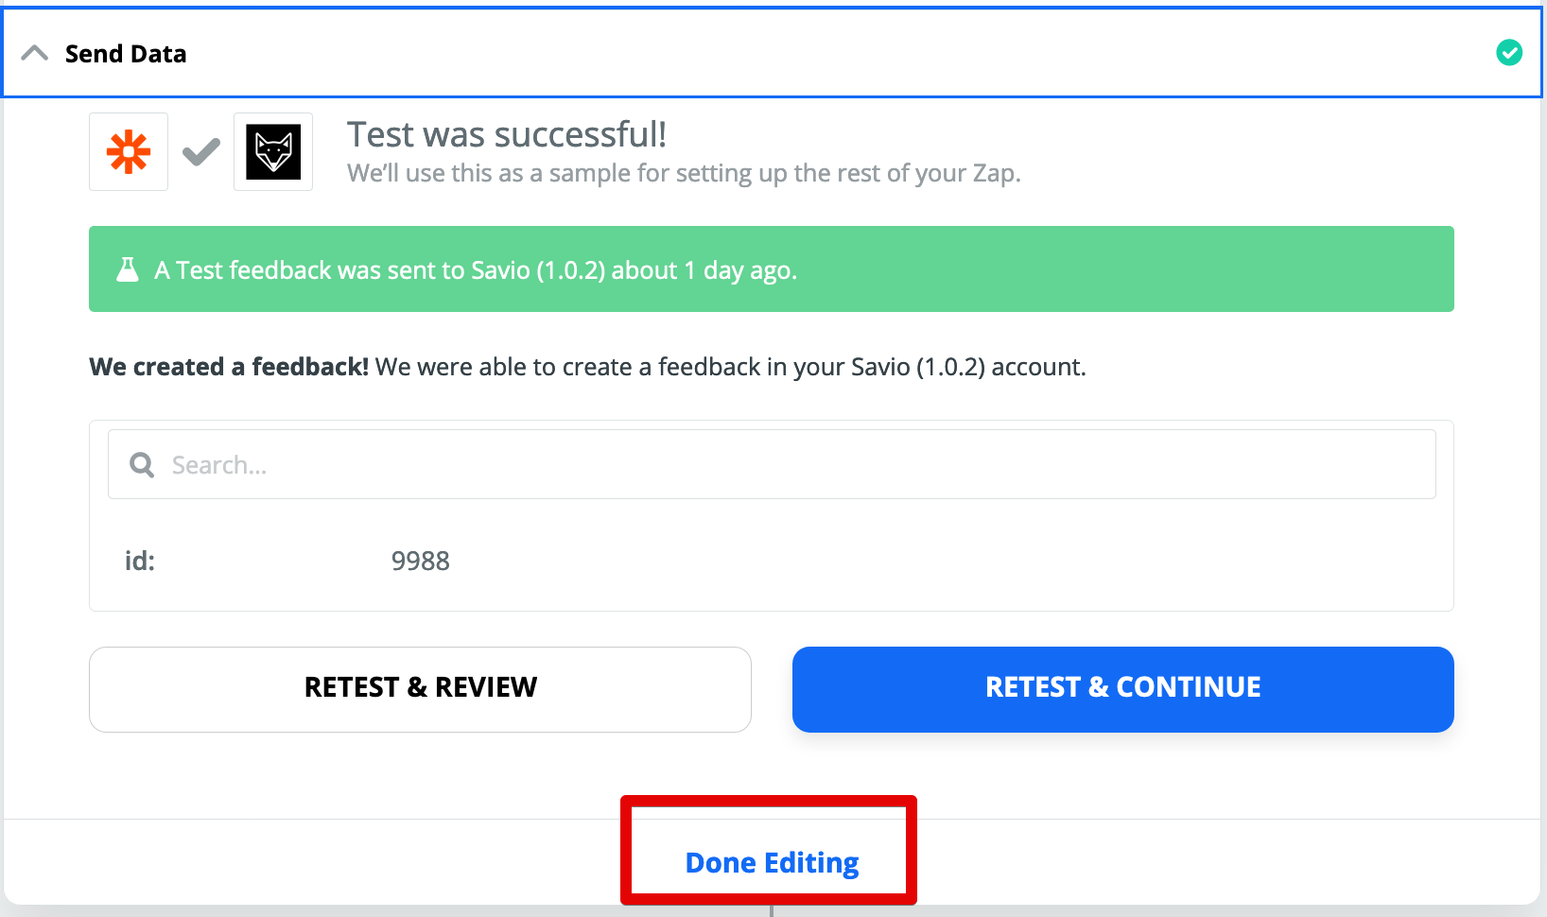Click the Savio fox logo icon

coord(273,152)
